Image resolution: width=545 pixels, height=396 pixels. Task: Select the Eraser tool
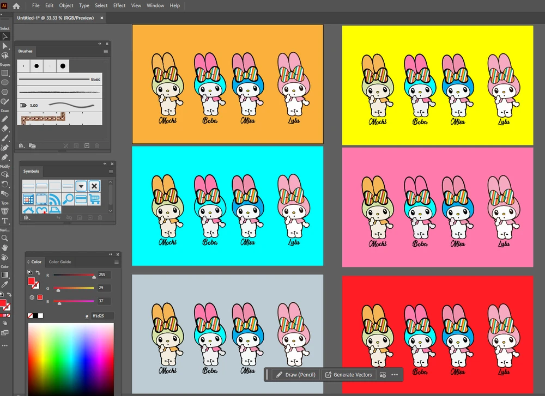[5, 129]
